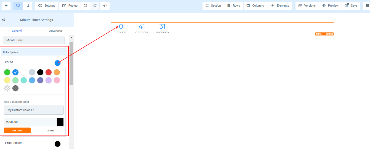
Task: Select the General tab
Action: click(17, 31)
